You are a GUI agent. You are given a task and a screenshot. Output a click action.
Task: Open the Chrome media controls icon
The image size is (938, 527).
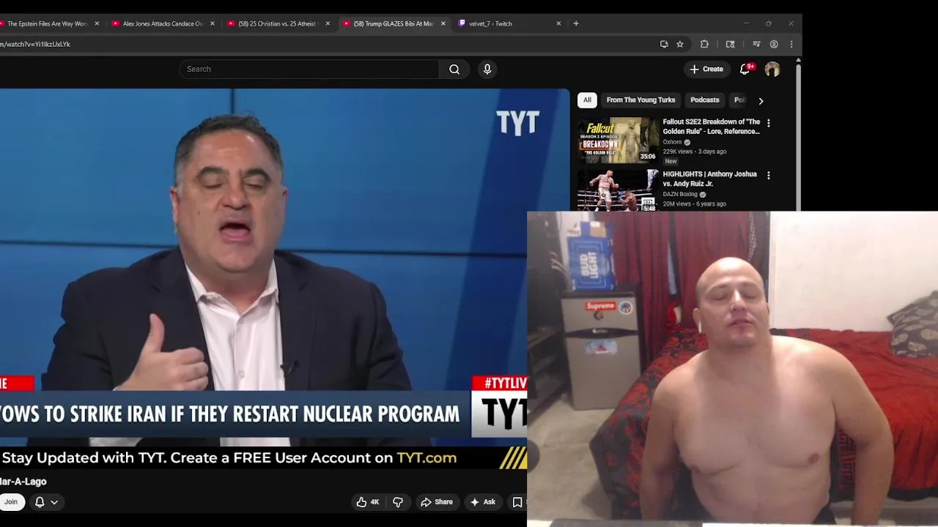(x=756, y=44)
